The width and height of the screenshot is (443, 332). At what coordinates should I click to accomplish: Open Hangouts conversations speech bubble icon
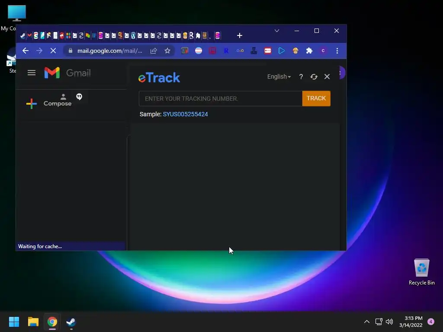79,97
